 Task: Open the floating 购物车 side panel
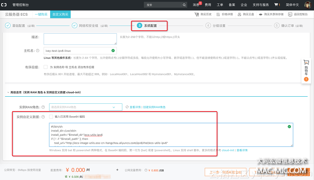[x=306, y=71]
